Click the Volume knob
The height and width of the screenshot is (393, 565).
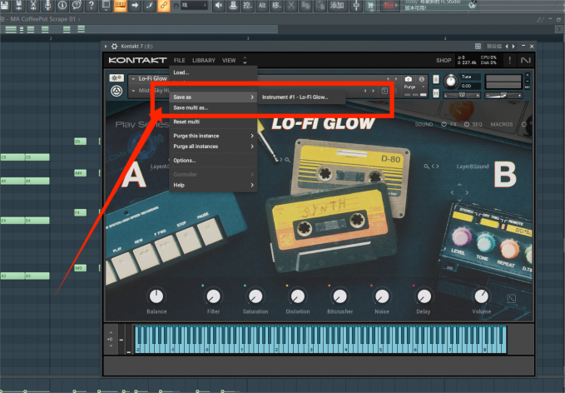[482, 296]
